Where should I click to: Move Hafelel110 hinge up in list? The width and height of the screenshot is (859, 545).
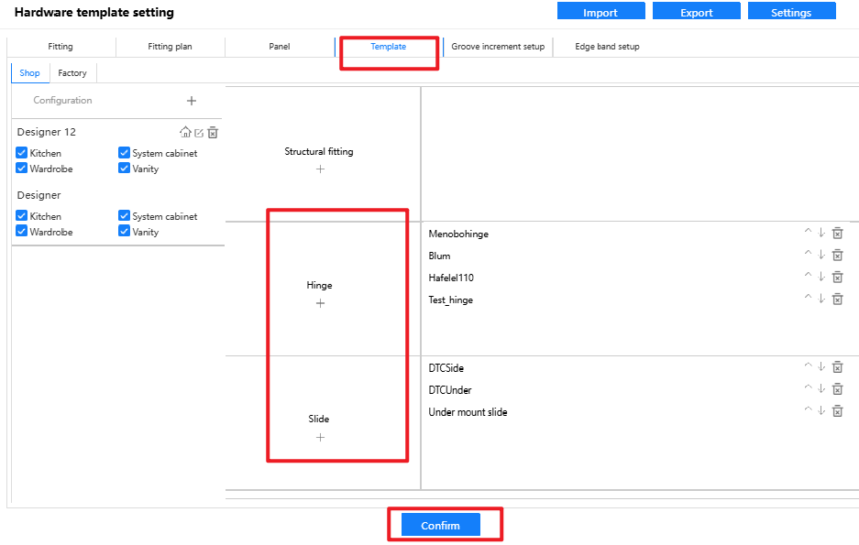(x=808, y=277)
